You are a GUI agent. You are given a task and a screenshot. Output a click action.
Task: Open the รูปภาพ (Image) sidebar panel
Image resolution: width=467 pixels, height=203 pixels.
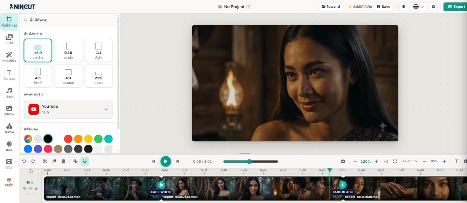coord(9,111)
